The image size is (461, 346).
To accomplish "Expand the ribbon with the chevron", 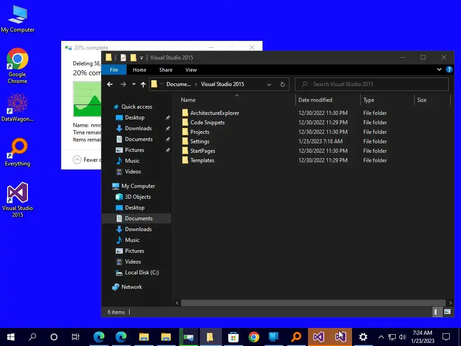I will (x=439, y=70).
